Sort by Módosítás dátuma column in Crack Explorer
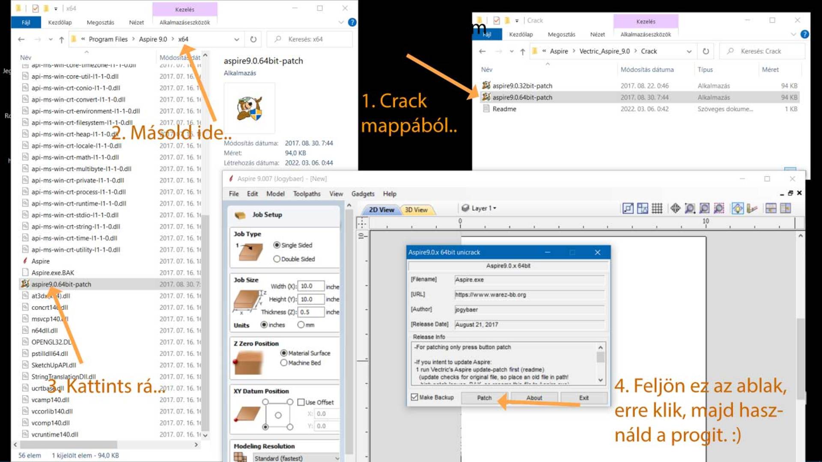Viewport: 822px width, 462px height. 647,69
